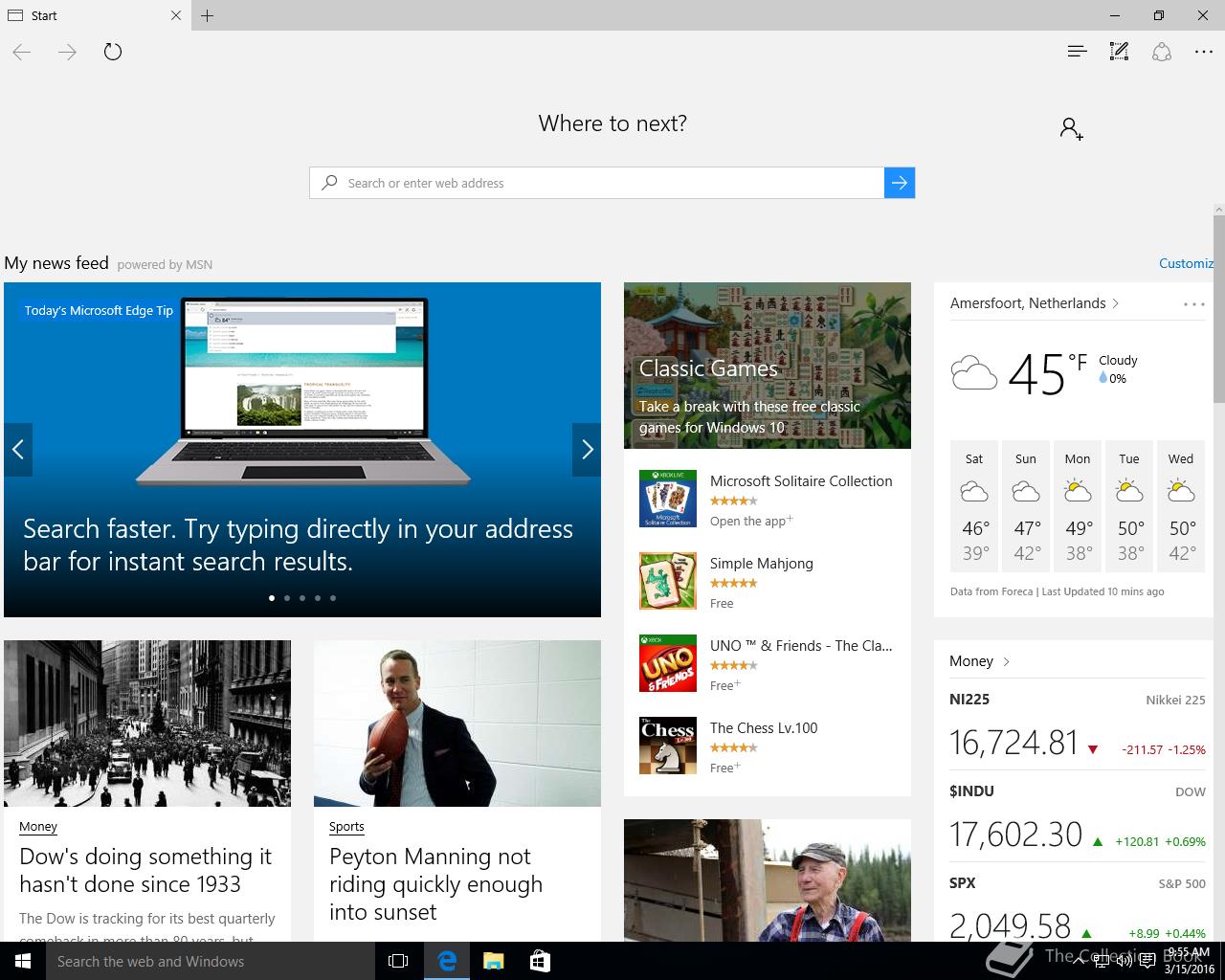Select the Sat forecast column

coord(974,507)
